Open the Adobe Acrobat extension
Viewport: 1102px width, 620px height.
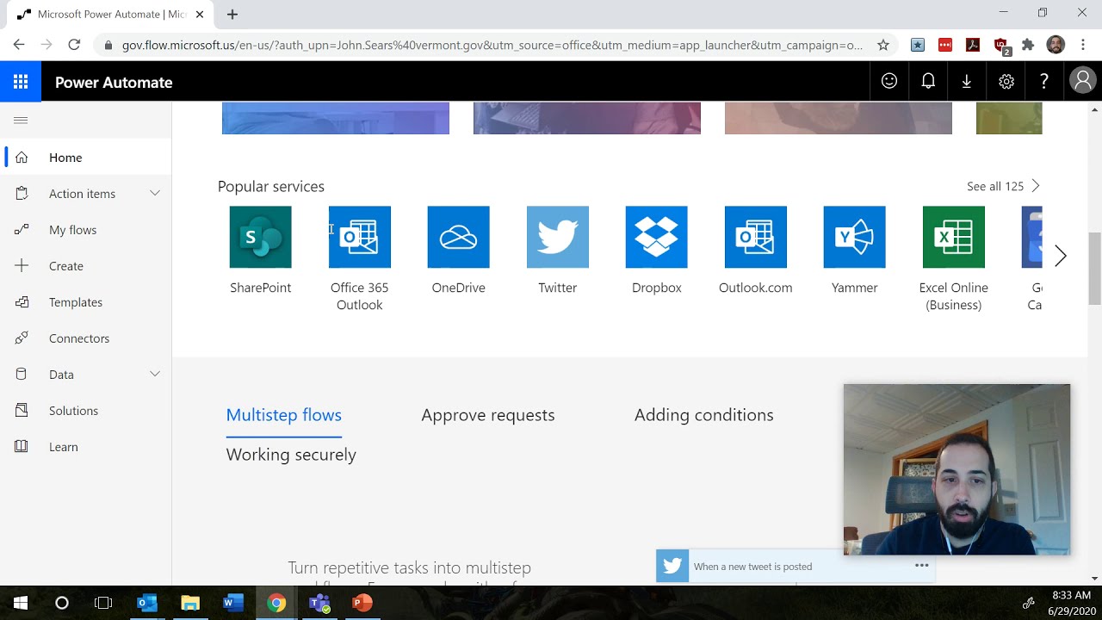pos(973,45)
